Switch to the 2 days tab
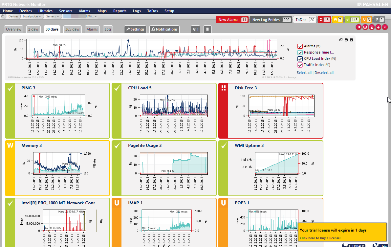Viewport: 391px width, 247px height. [x=33, y=29]
